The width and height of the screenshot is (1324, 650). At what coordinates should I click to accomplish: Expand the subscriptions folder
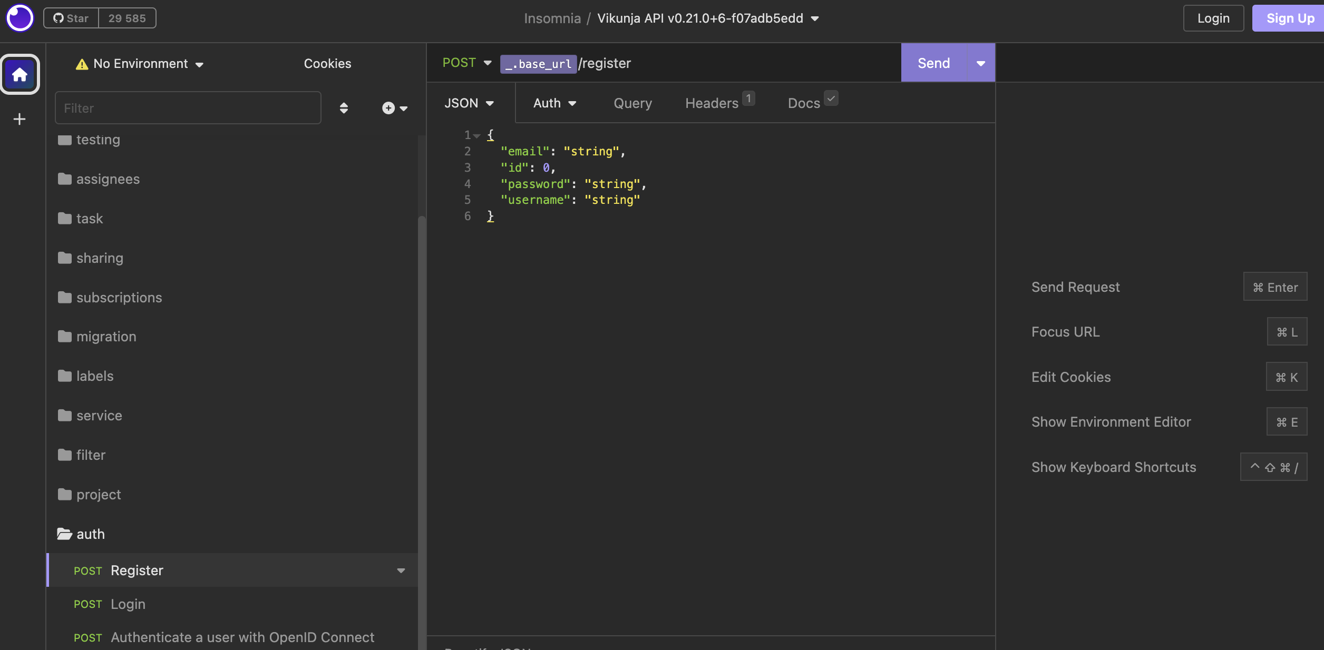click(119, 298)
